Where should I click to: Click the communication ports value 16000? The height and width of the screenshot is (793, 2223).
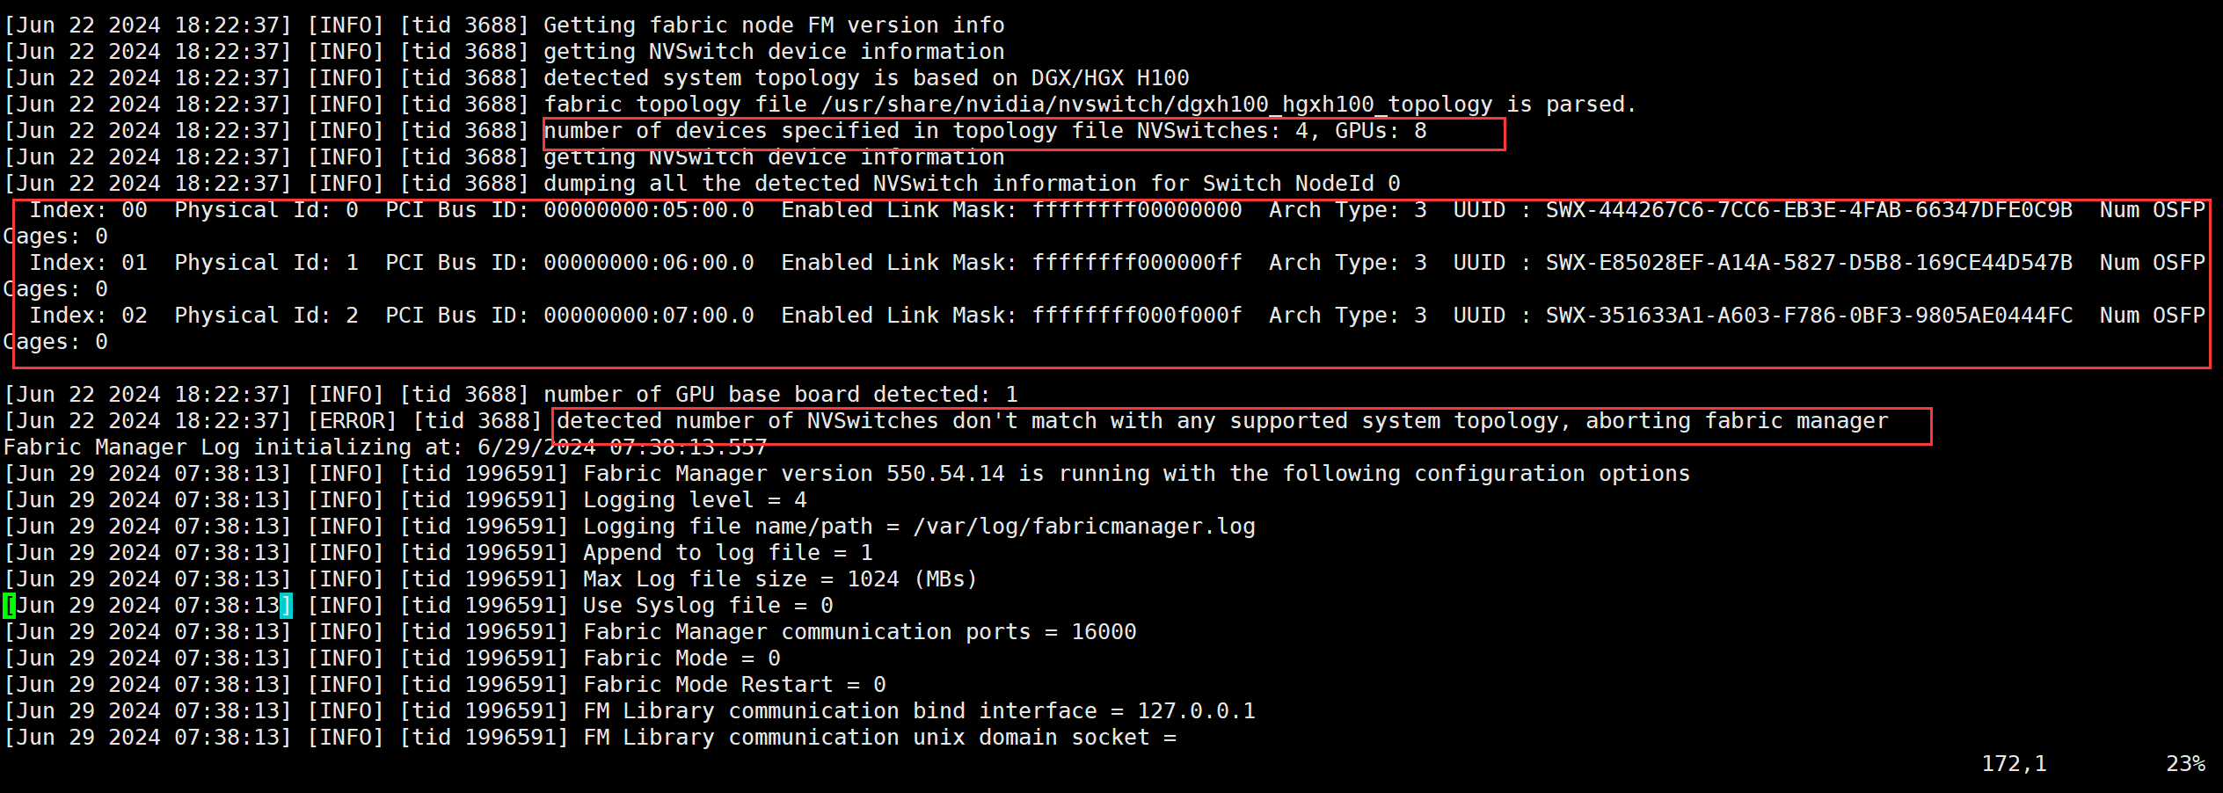pyautogui.click(x=1104, y=632)
